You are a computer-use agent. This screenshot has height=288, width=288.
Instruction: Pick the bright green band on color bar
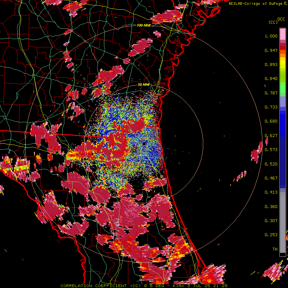coord(283,87)
